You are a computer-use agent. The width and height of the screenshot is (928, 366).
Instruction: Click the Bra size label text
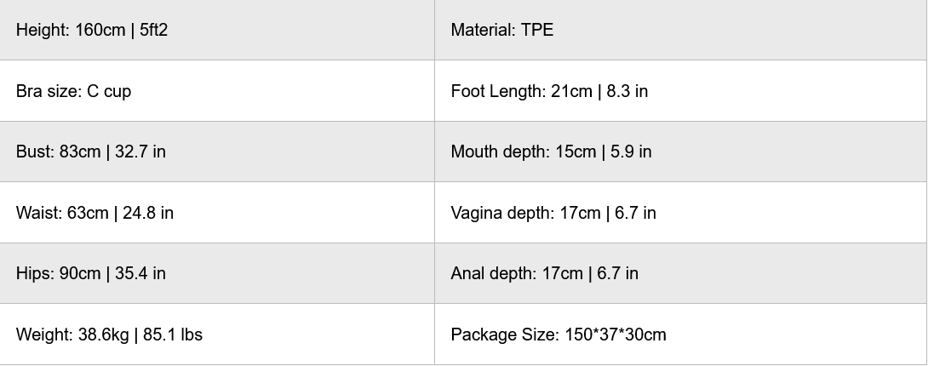pyautogui.click(x=49, y=91)
